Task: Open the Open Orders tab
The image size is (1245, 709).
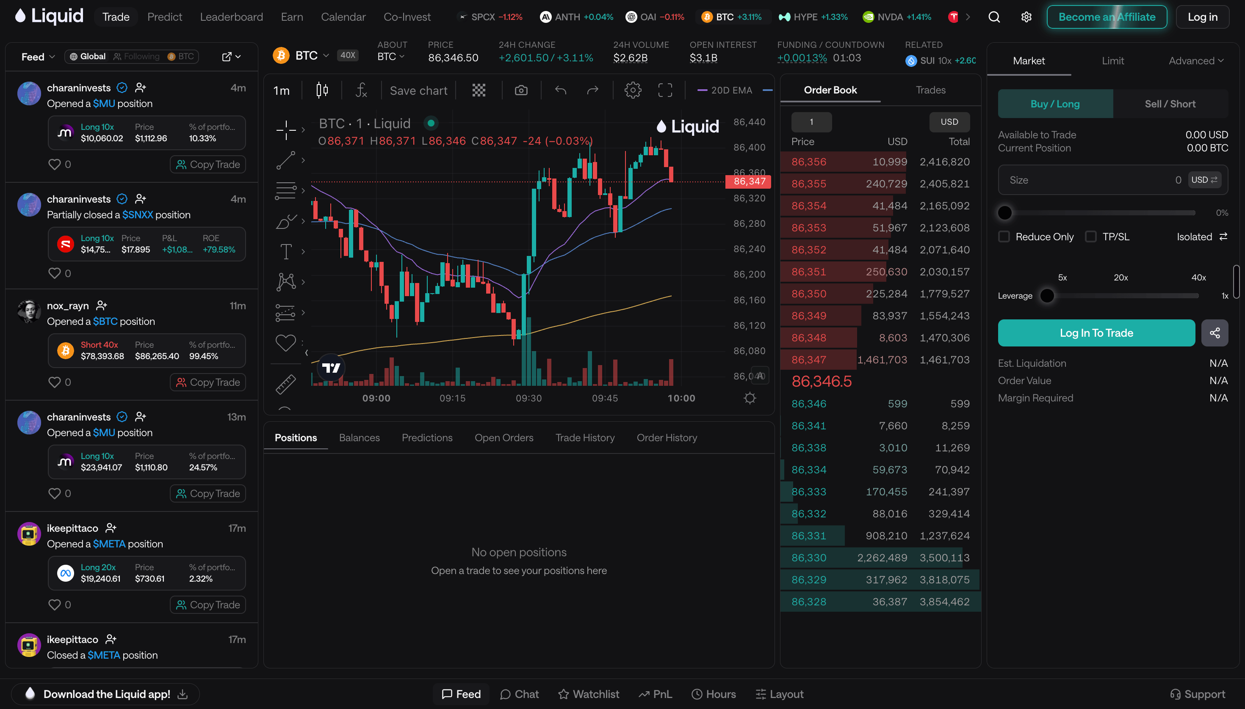Action: click(x=504, y=438)
